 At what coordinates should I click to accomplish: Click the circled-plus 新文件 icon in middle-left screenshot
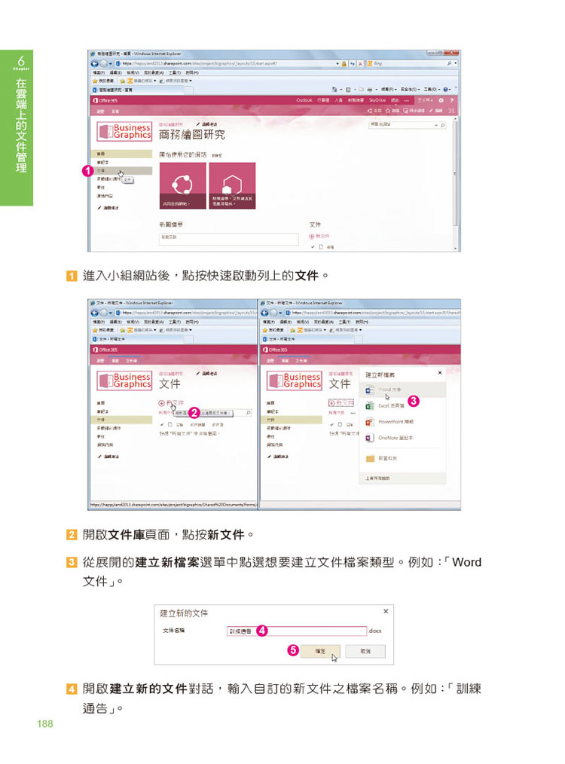click(x=161, y=403)
